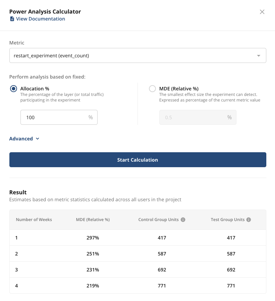Select the week 1 result row
The width and height of the screenshot is (275, 301).
coord(137,238)
